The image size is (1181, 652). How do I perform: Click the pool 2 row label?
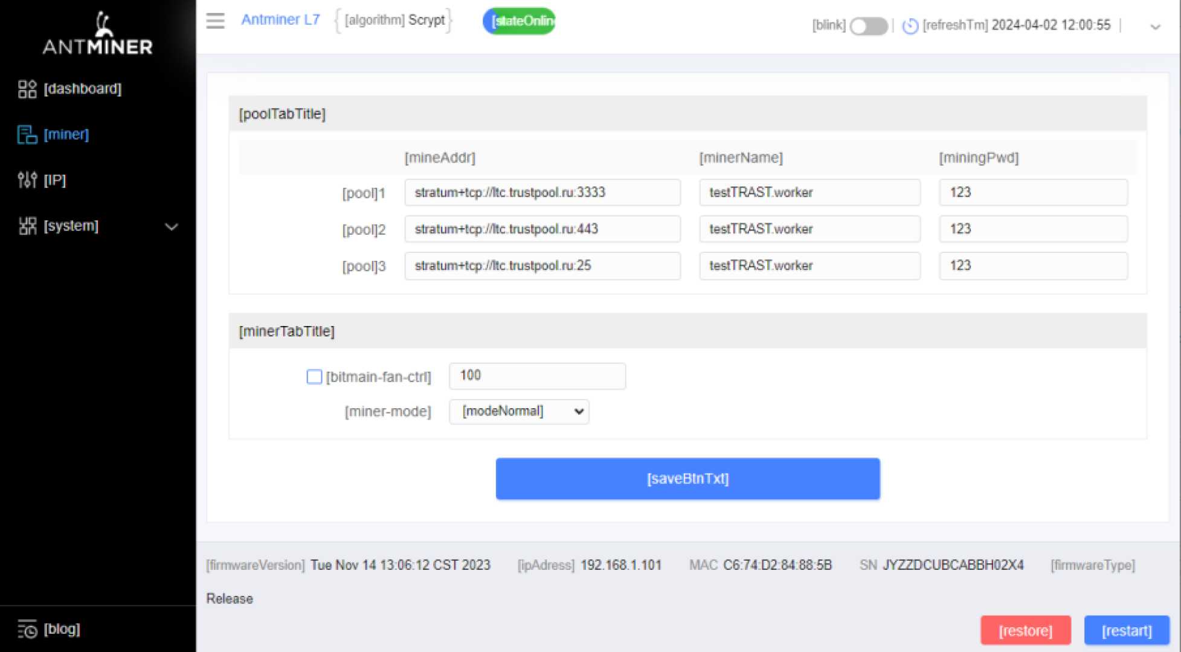(364, 230)
